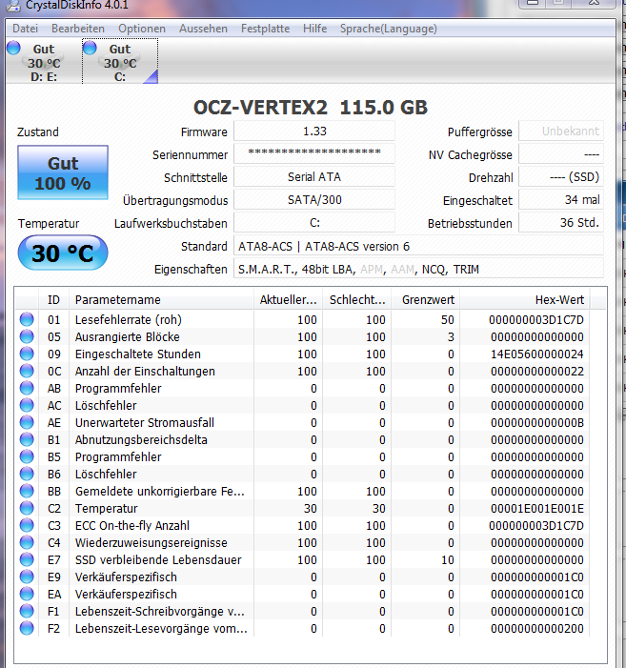Click the status icon for row AC Löschfehler

click(27, 405)
